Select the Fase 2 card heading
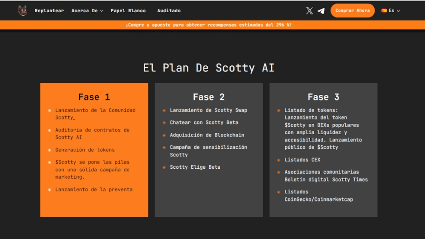Viewport: 425px width, 239px height. 209,97
